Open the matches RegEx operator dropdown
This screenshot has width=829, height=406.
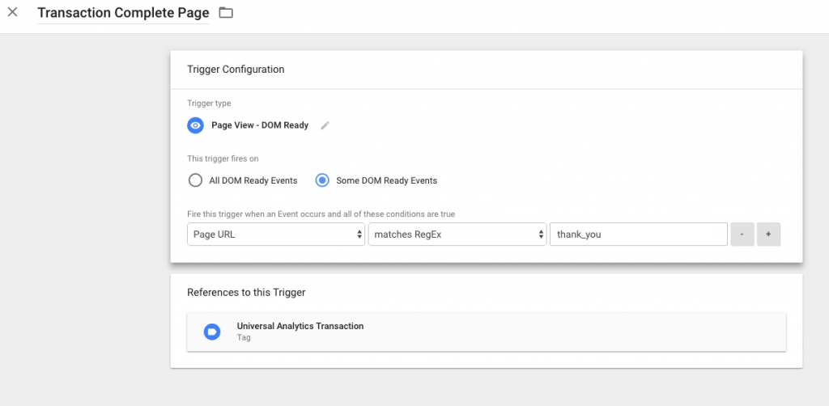[x=457, y=235]
